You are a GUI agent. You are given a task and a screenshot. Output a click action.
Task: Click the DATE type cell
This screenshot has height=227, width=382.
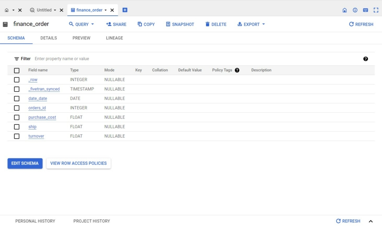(x=75, y=99)
